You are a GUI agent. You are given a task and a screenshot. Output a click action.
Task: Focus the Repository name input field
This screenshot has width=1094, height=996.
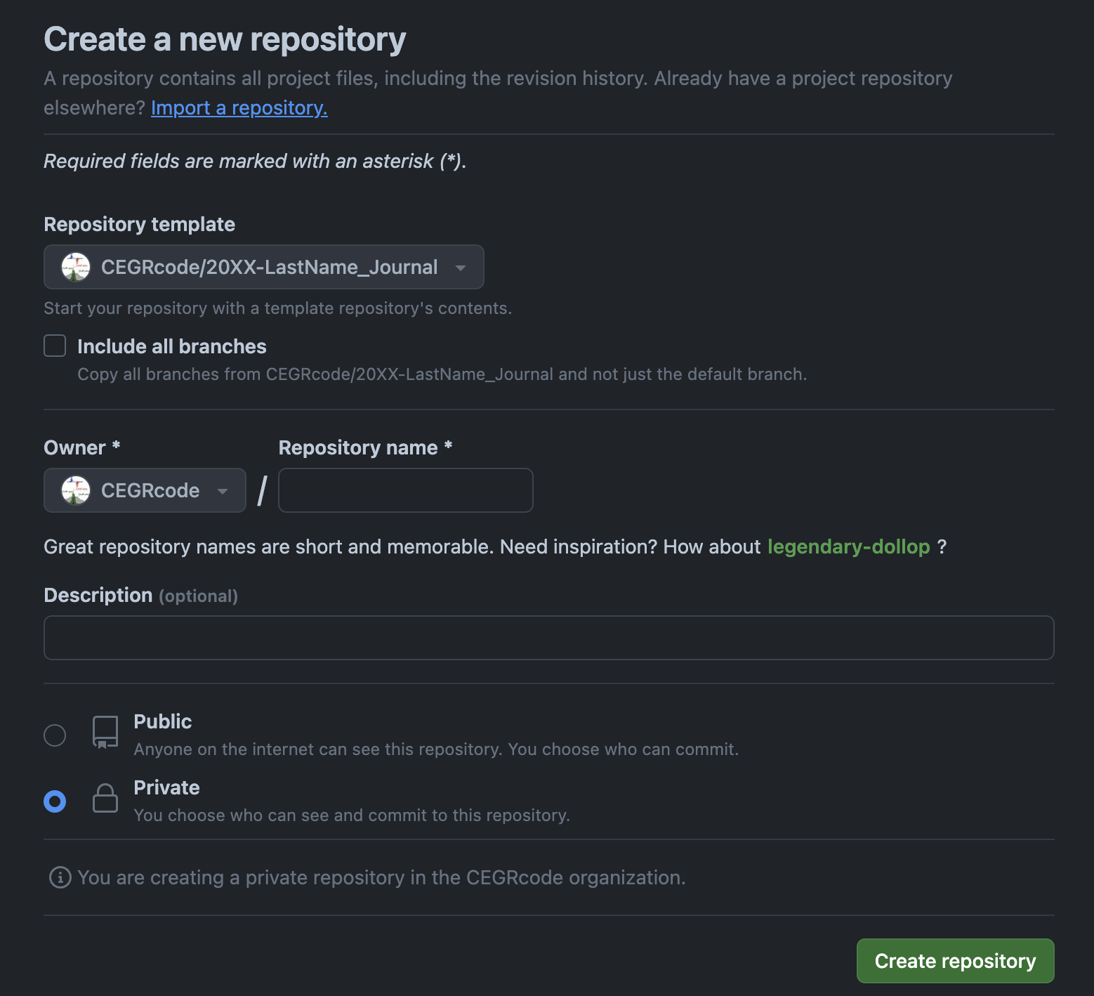tap(405, 490)
